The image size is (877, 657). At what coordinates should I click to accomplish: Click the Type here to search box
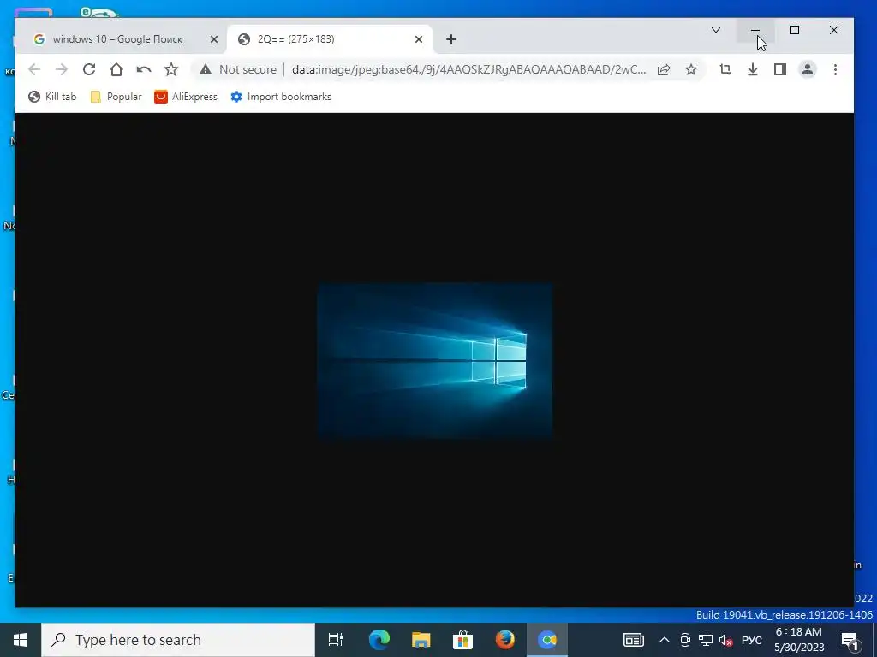178,640
